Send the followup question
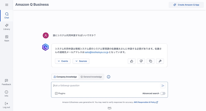The image size is (206, 111). click(x=163, y=86)
